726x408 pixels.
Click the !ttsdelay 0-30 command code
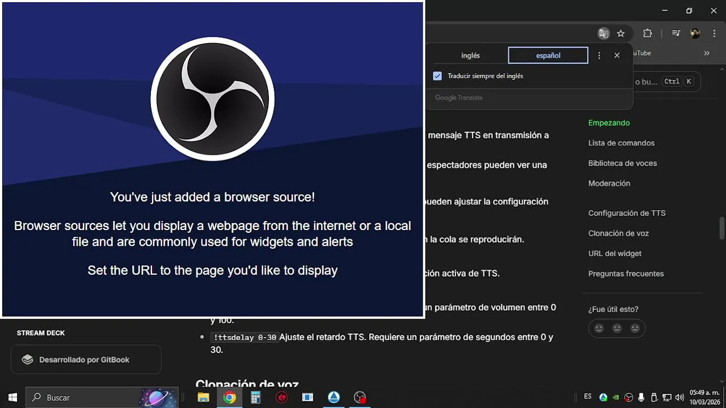coord(244,338)
